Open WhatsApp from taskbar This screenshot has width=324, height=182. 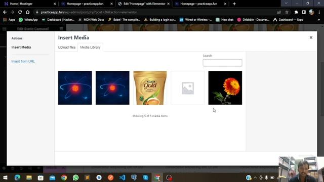click(x=75, y=177)
